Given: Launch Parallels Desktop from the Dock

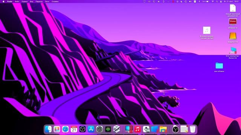Looking at the screenshot, I should [x=129, y=129].
